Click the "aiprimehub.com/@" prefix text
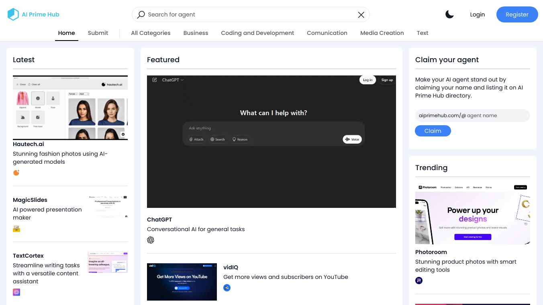543x305 pixels. tap(442, 116)
